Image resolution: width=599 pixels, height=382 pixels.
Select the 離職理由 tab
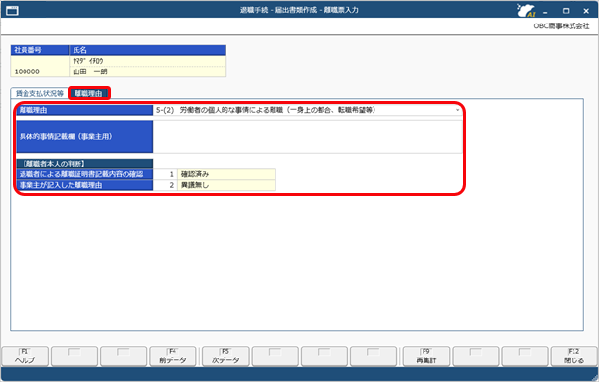coord(88,93)
